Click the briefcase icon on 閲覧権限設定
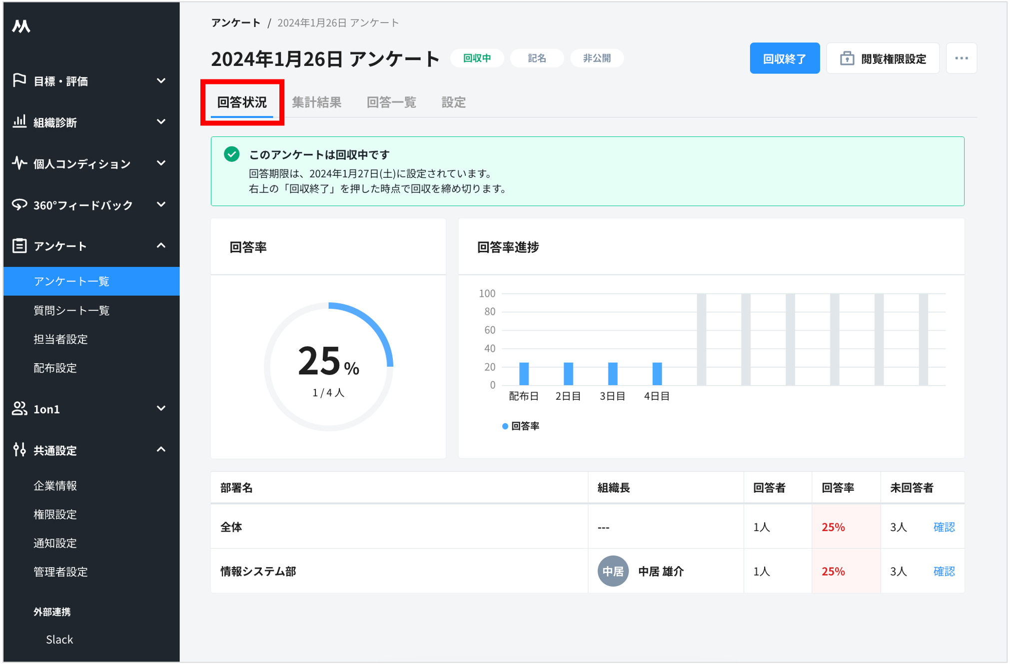1010x664 pixels. 847,58
